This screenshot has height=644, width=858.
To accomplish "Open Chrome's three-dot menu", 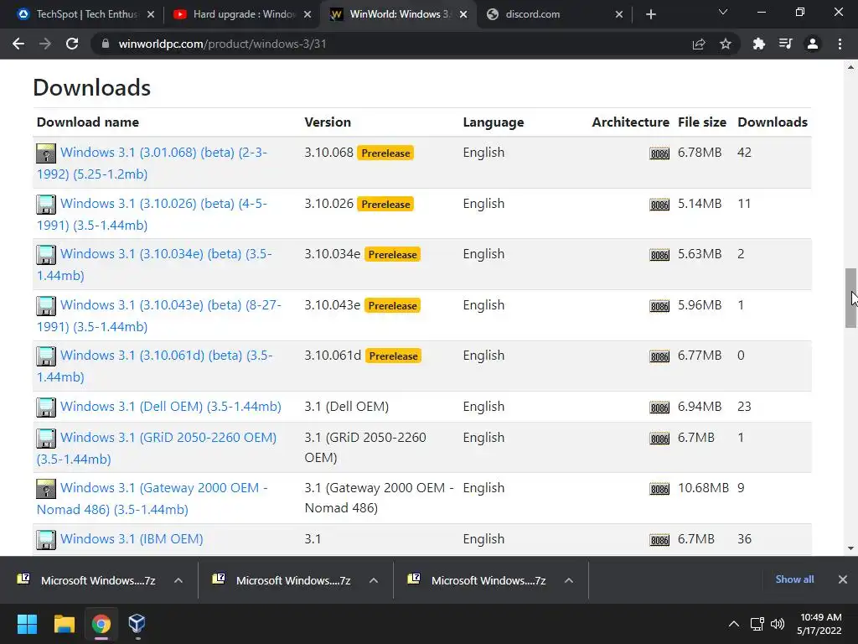I will point(840,44).
